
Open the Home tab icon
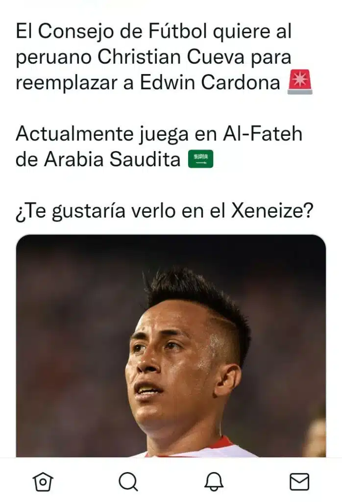tap(43, 481)
